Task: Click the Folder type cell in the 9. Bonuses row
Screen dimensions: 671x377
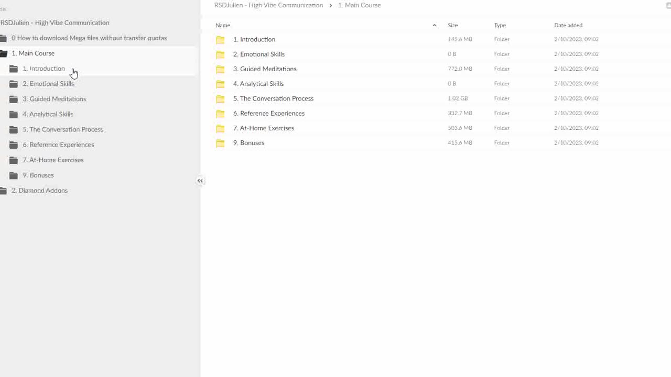Action: click(x=502, y=142)
